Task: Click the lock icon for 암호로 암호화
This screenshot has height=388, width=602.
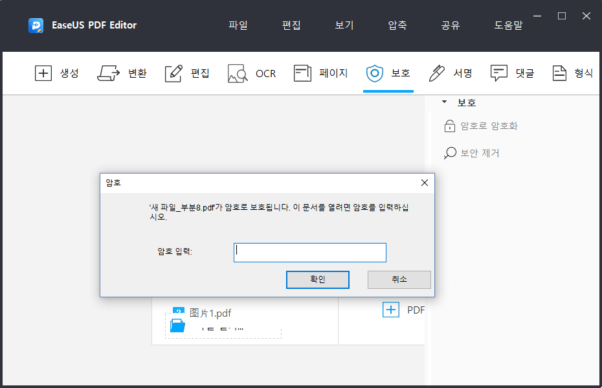Action: coord(450,126)
